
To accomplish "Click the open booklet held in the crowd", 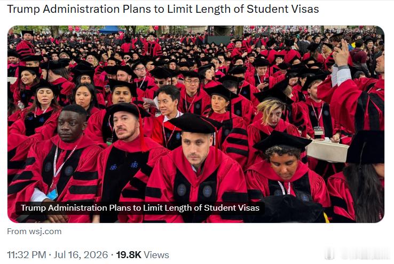I will (x=151, y=102).
